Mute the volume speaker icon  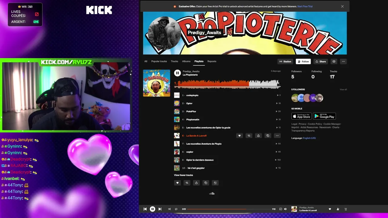coord(285,209)
